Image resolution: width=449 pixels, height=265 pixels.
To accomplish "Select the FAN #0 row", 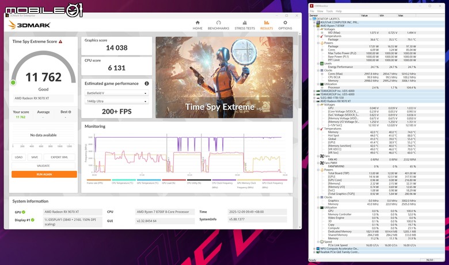I will pos(378,159).
